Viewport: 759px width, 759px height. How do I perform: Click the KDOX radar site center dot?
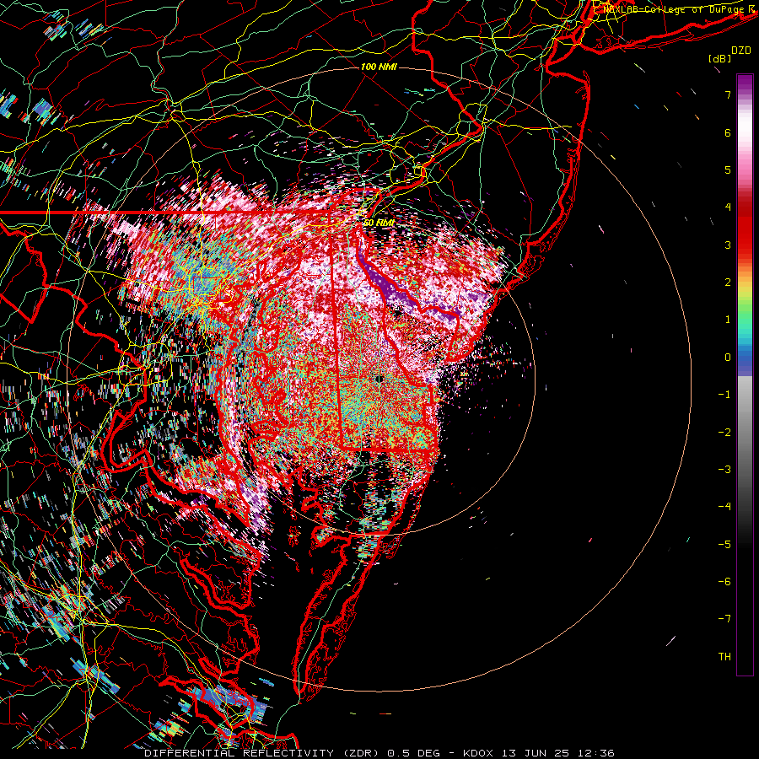[x=380, y=379]
